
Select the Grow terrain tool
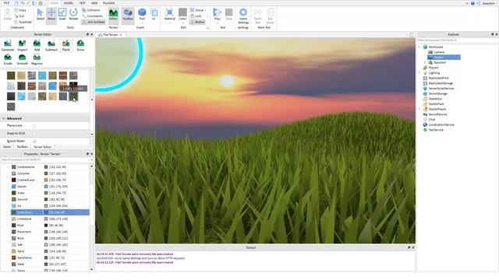coord(80,45)
